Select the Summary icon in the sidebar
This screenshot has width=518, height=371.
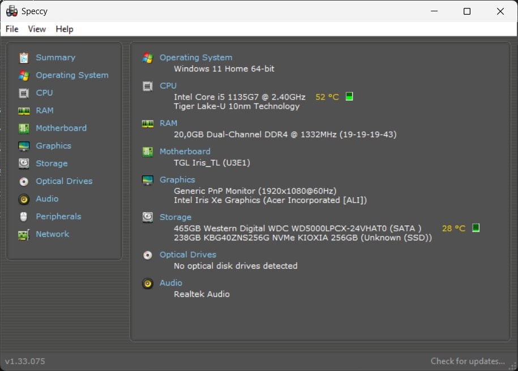(x=23, y=57)
